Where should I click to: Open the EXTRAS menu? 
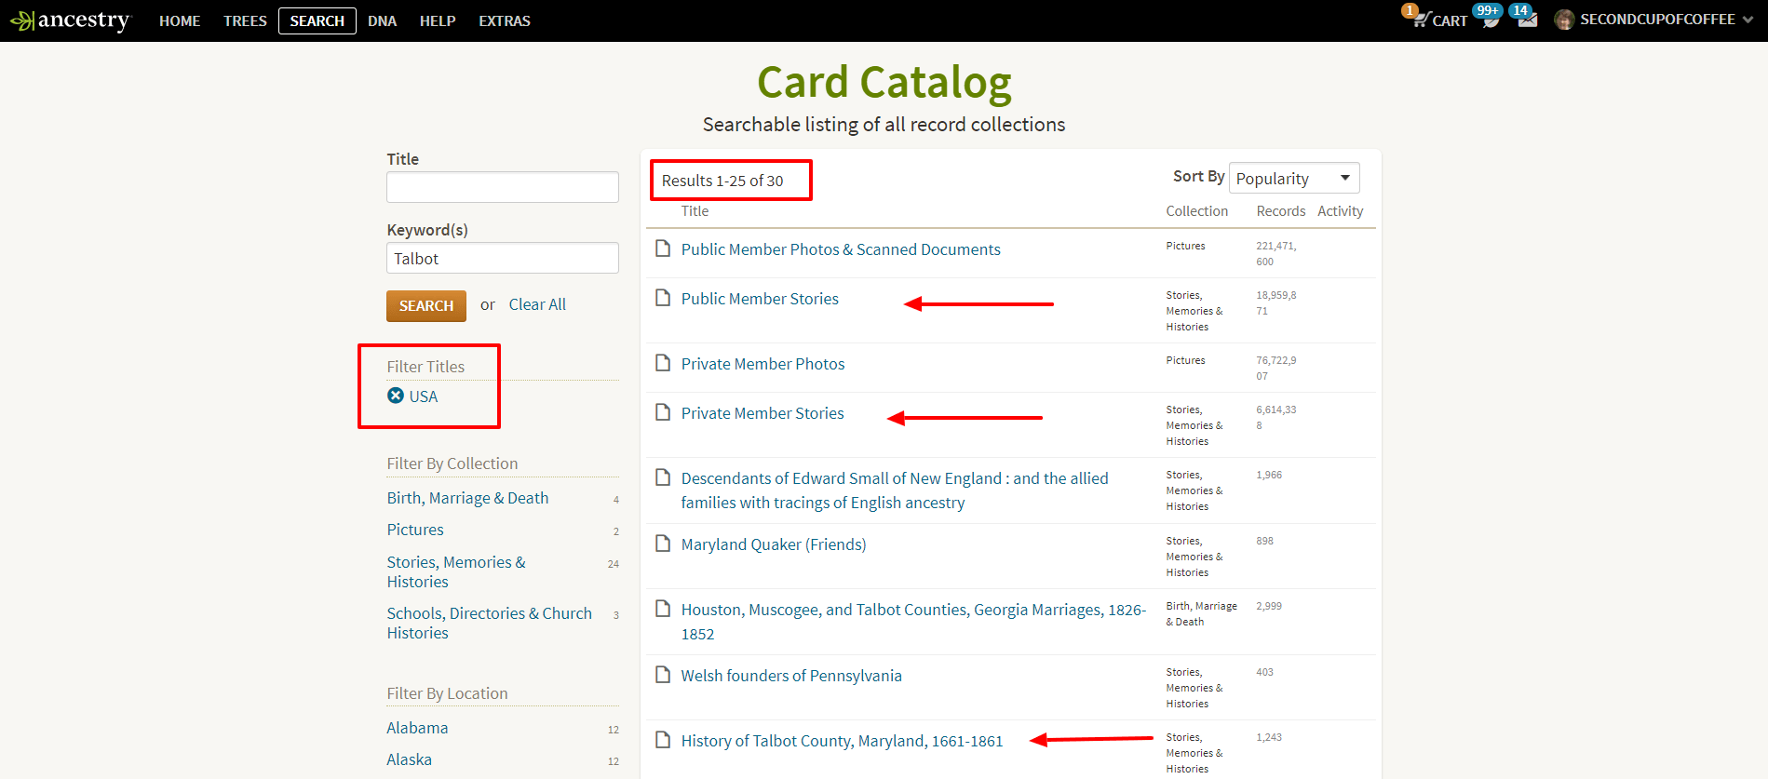[x=505, y=20]
